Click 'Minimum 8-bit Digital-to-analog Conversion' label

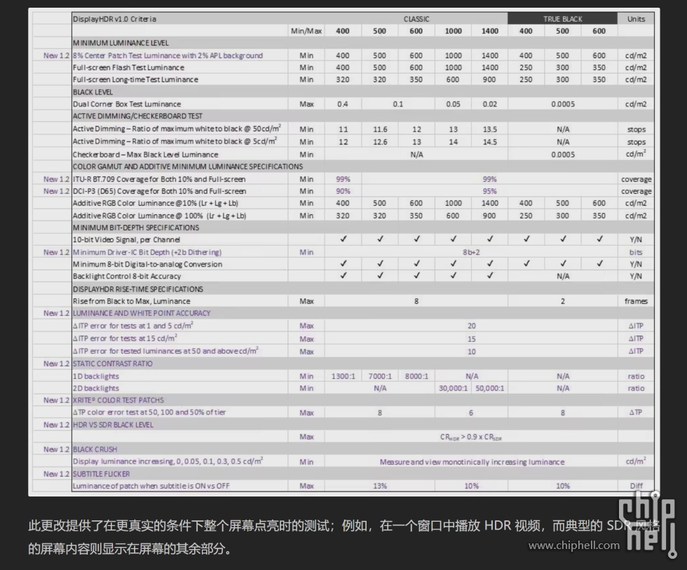[148, 265]
